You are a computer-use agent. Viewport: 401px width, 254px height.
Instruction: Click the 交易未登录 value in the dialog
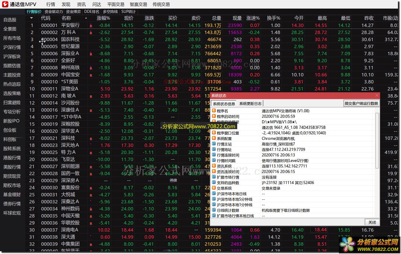pyautogui.click(x=271, y=188)
